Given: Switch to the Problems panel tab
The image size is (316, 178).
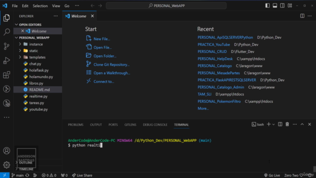Looking at the screenshot, I should [x=76, y=125].
